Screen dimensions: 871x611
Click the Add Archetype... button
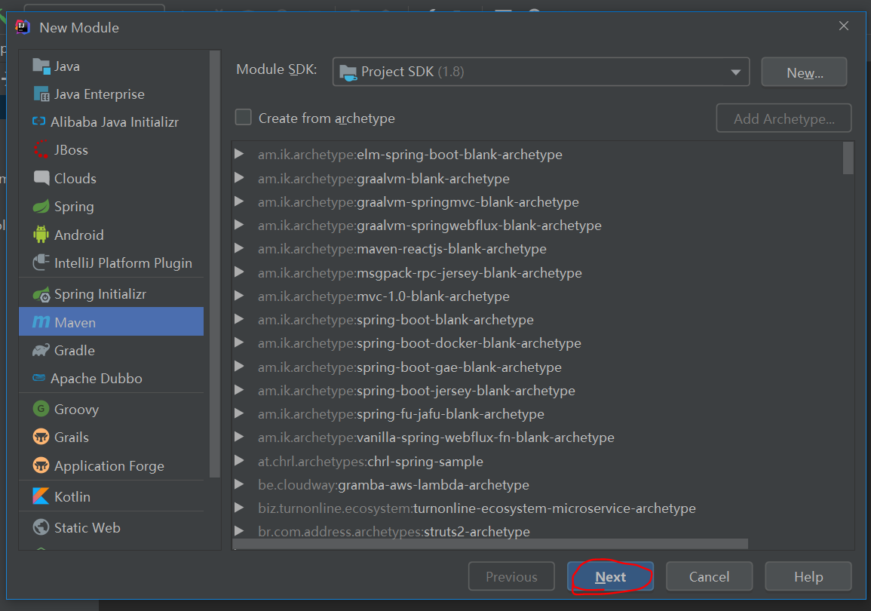pyautogui.click(x=784, y=118)
